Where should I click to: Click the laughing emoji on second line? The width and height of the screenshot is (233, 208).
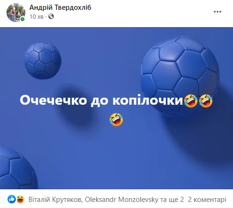(116, 120)
